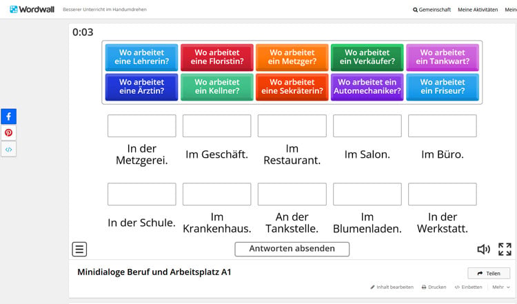Share on Pinterest via sidebar icon

(8, 132)
